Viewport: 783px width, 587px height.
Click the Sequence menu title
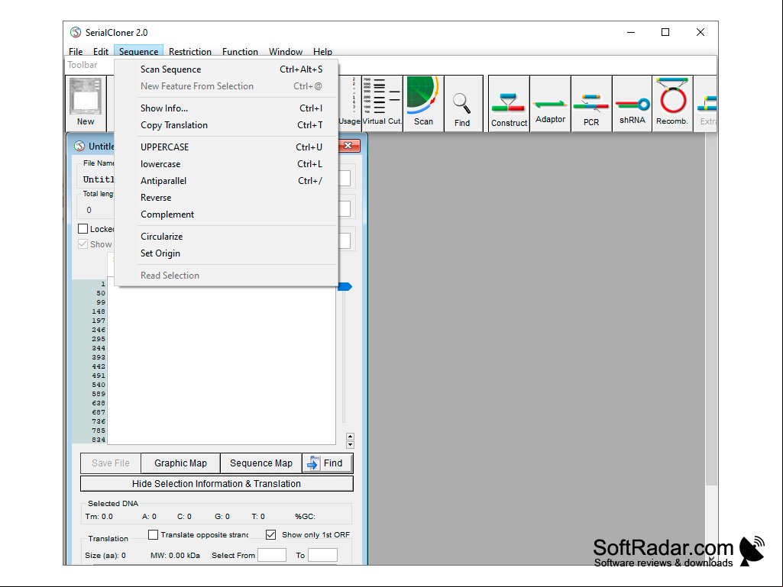(138, 51)
